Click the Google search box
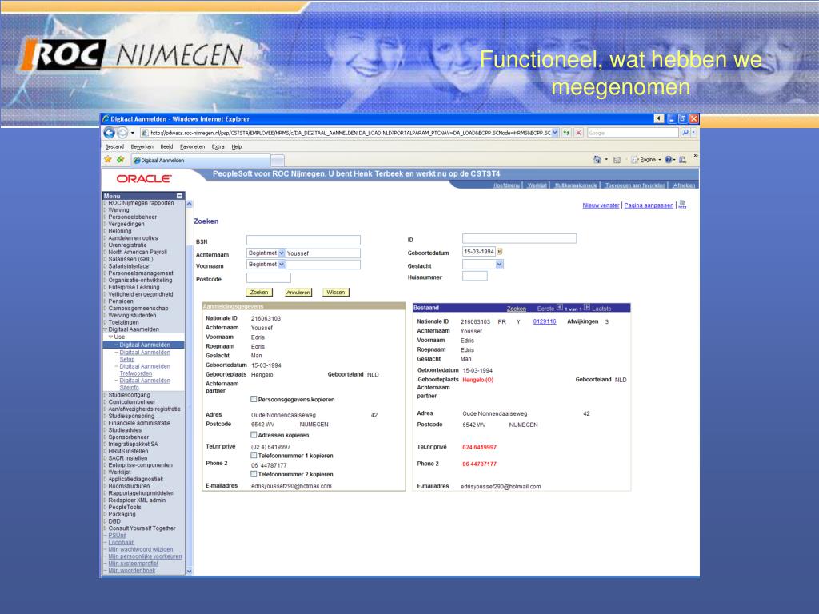819x614 pixels. [633, 133]
